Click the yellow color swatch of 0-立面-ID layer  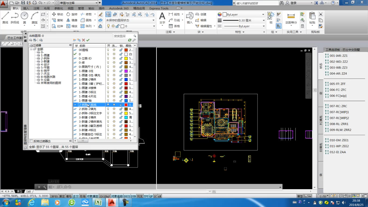(126, 58)
